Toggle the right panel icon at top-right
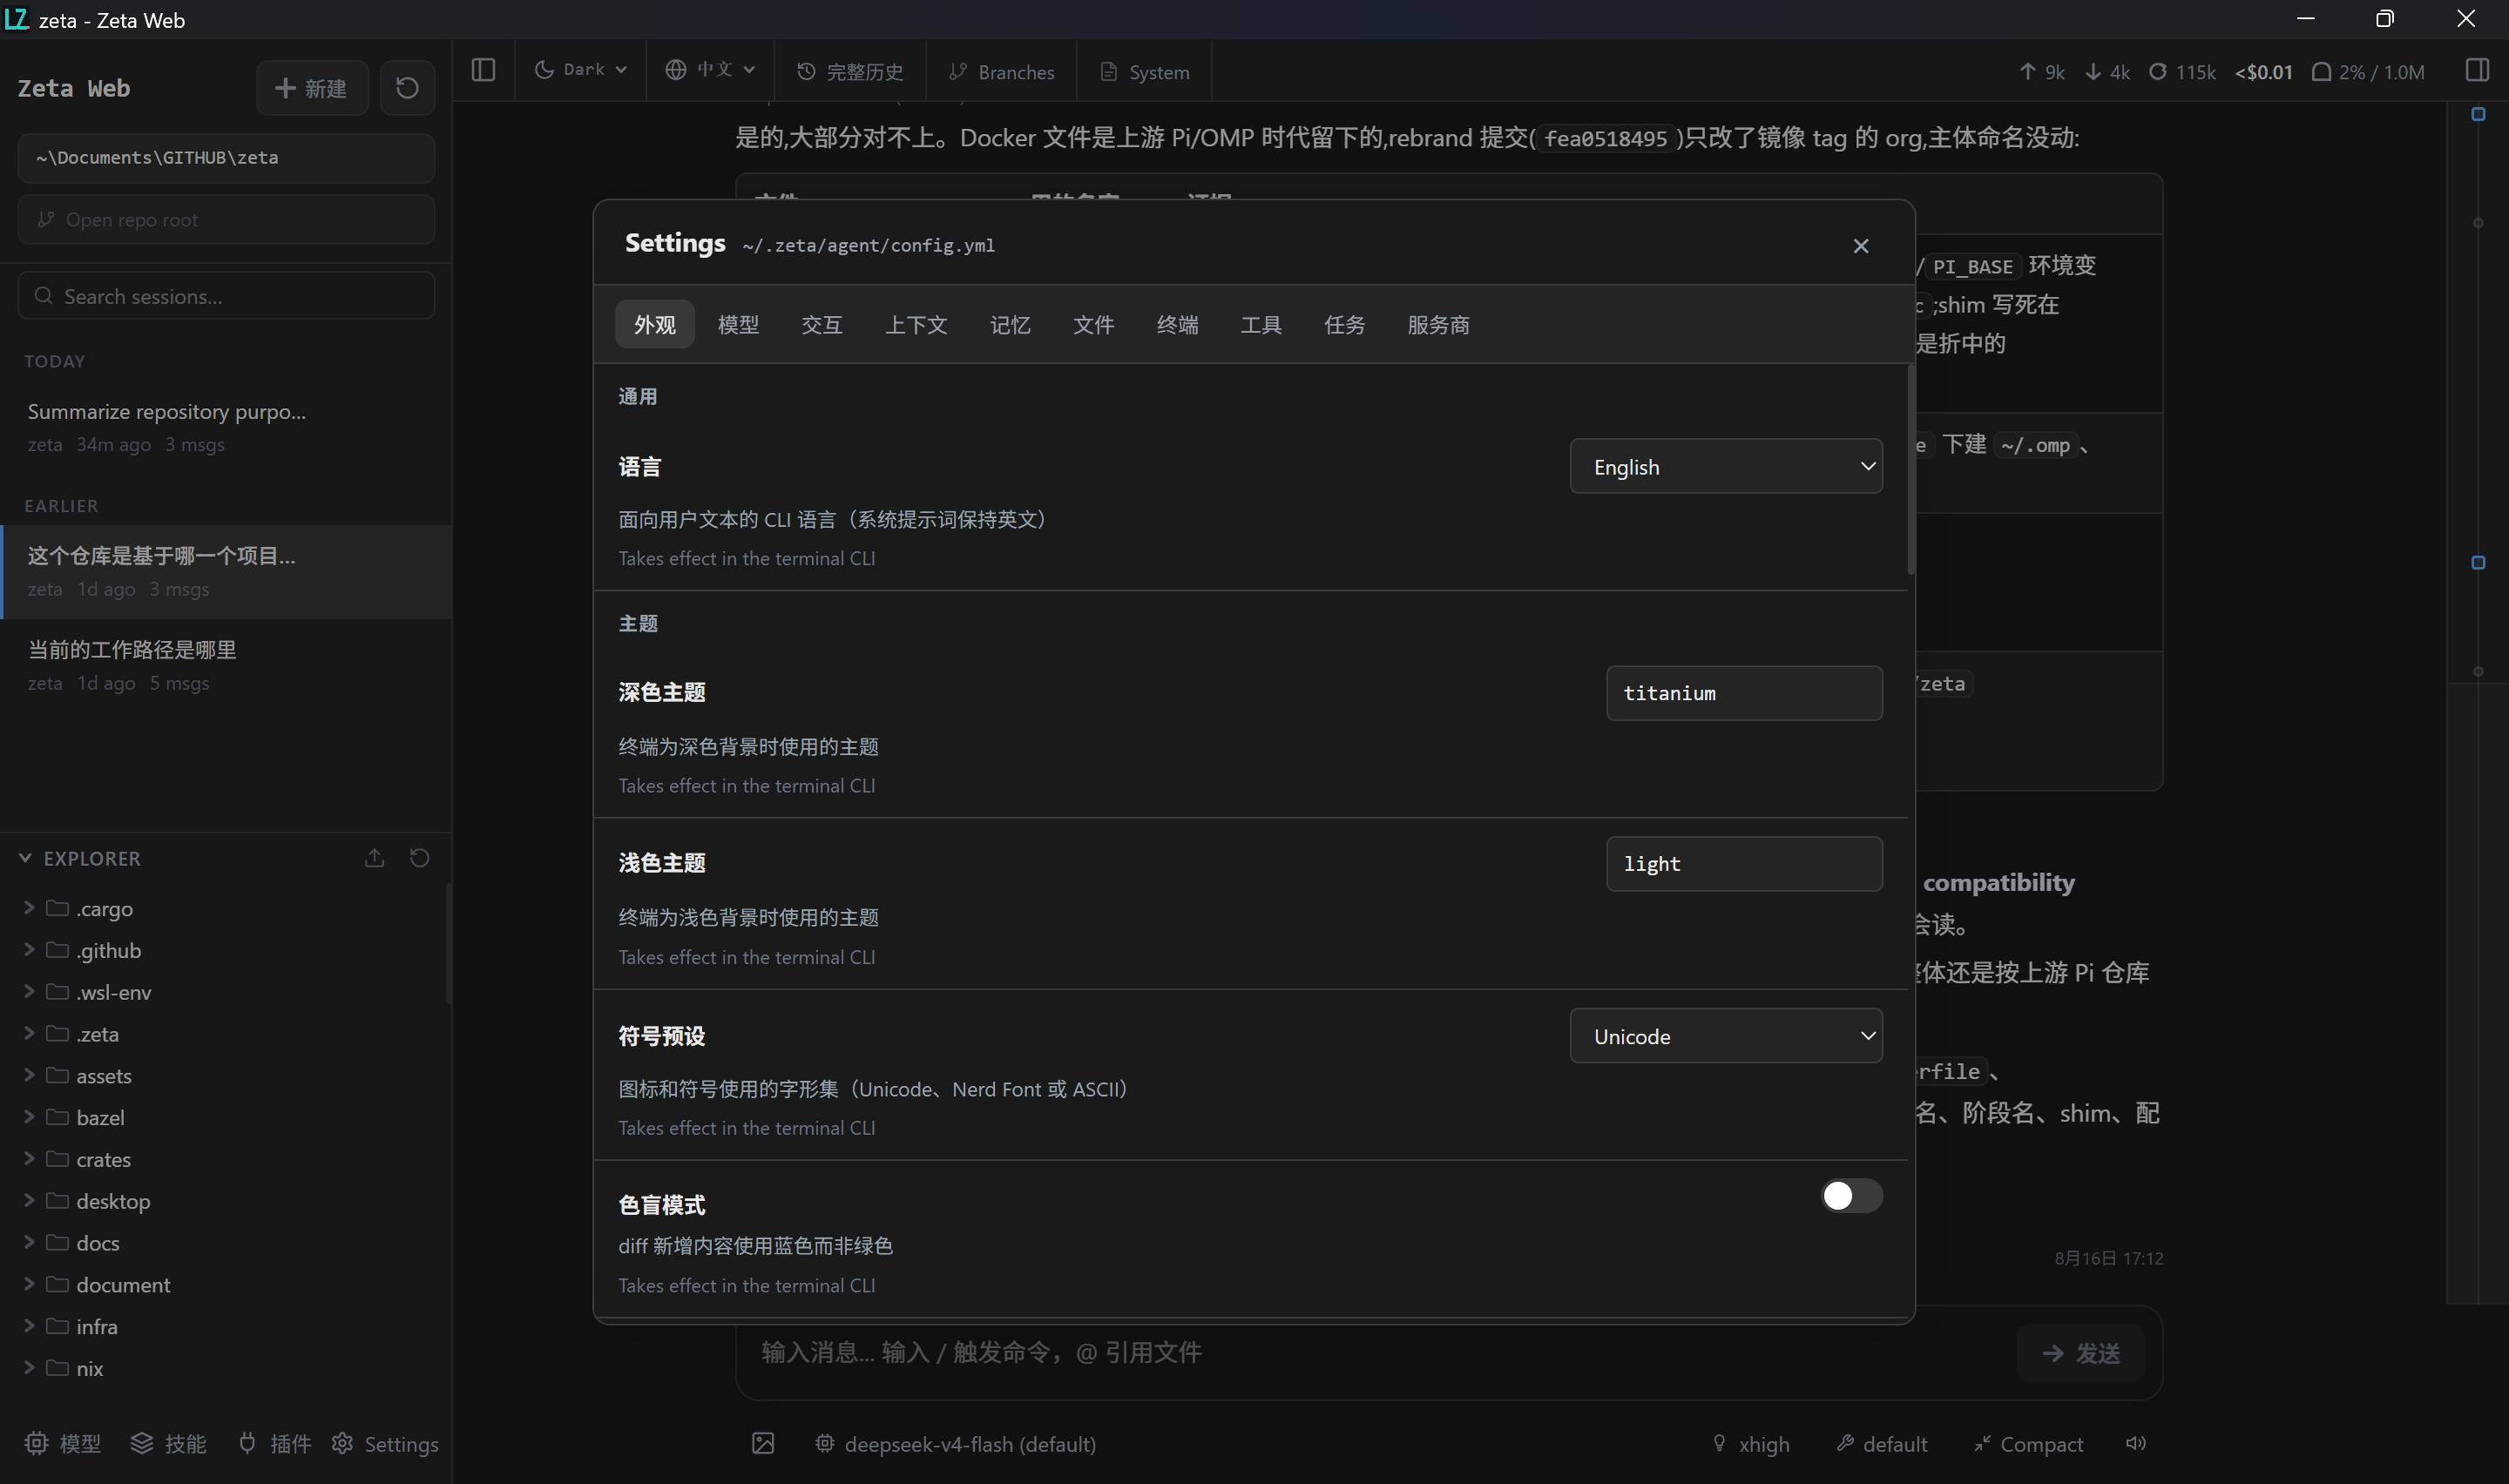The height and width of the screenshot is (1484, 2509). (x=2477, y=70)
